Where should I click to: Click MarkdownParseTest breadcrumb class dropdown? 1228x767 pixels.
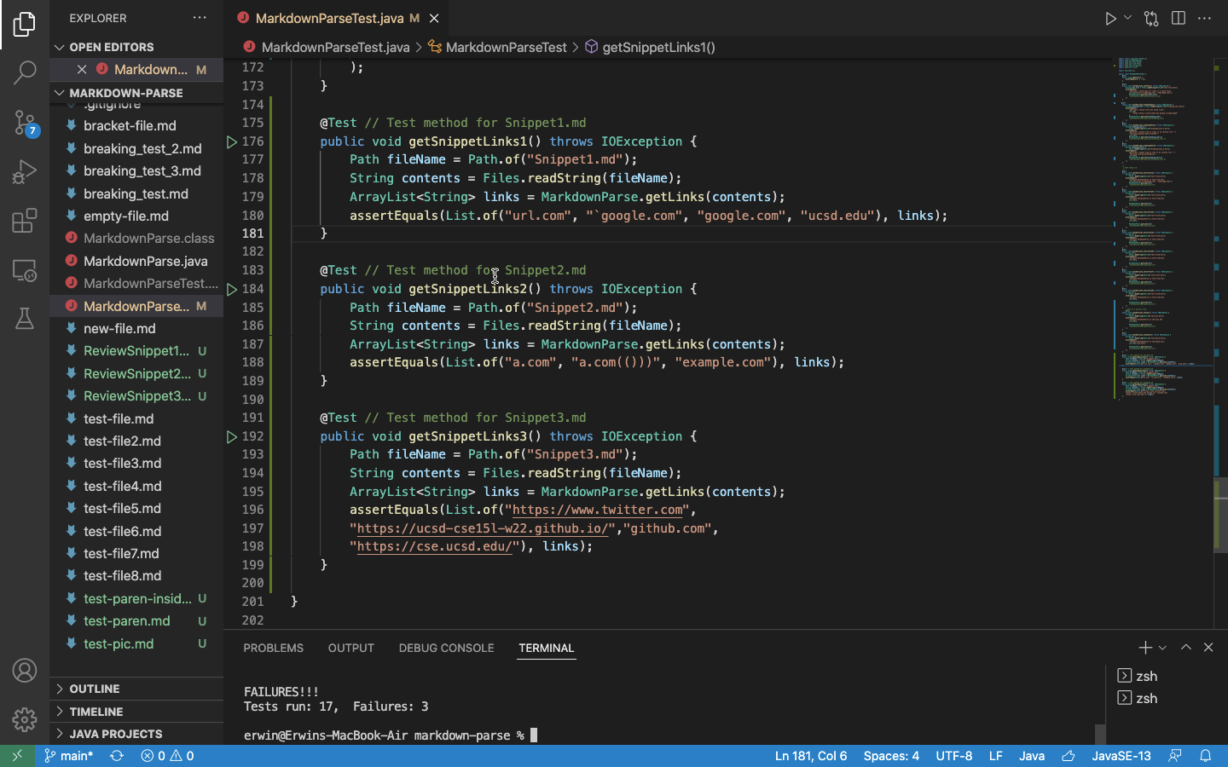(497, 48)
